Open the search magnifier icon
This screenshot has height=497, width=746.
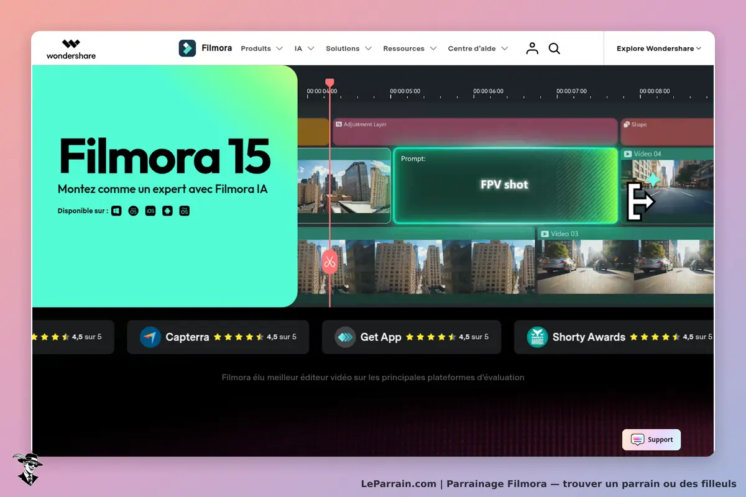coord(555,48)
